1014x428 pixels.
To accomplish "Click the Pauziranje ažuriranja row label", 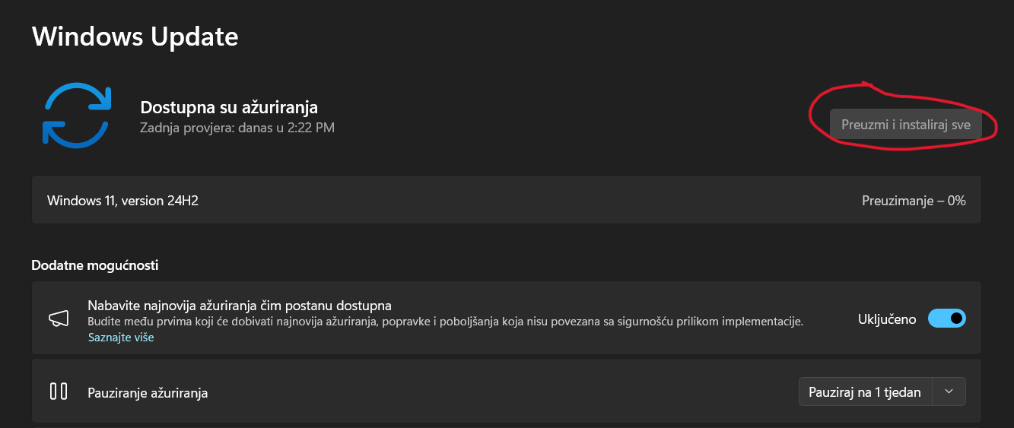I will (148, 393).
